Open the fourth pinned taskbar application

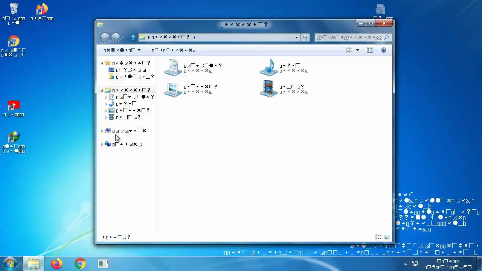click(x=103, y=264)
